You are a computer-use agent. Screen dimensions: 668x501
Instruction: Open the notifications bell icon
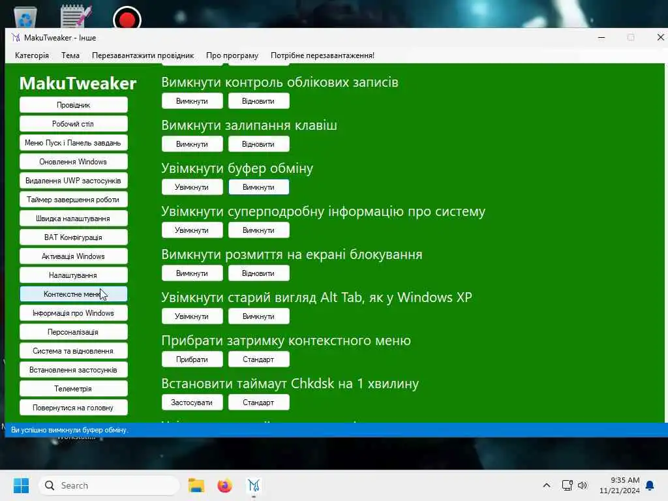click(650, 485)
